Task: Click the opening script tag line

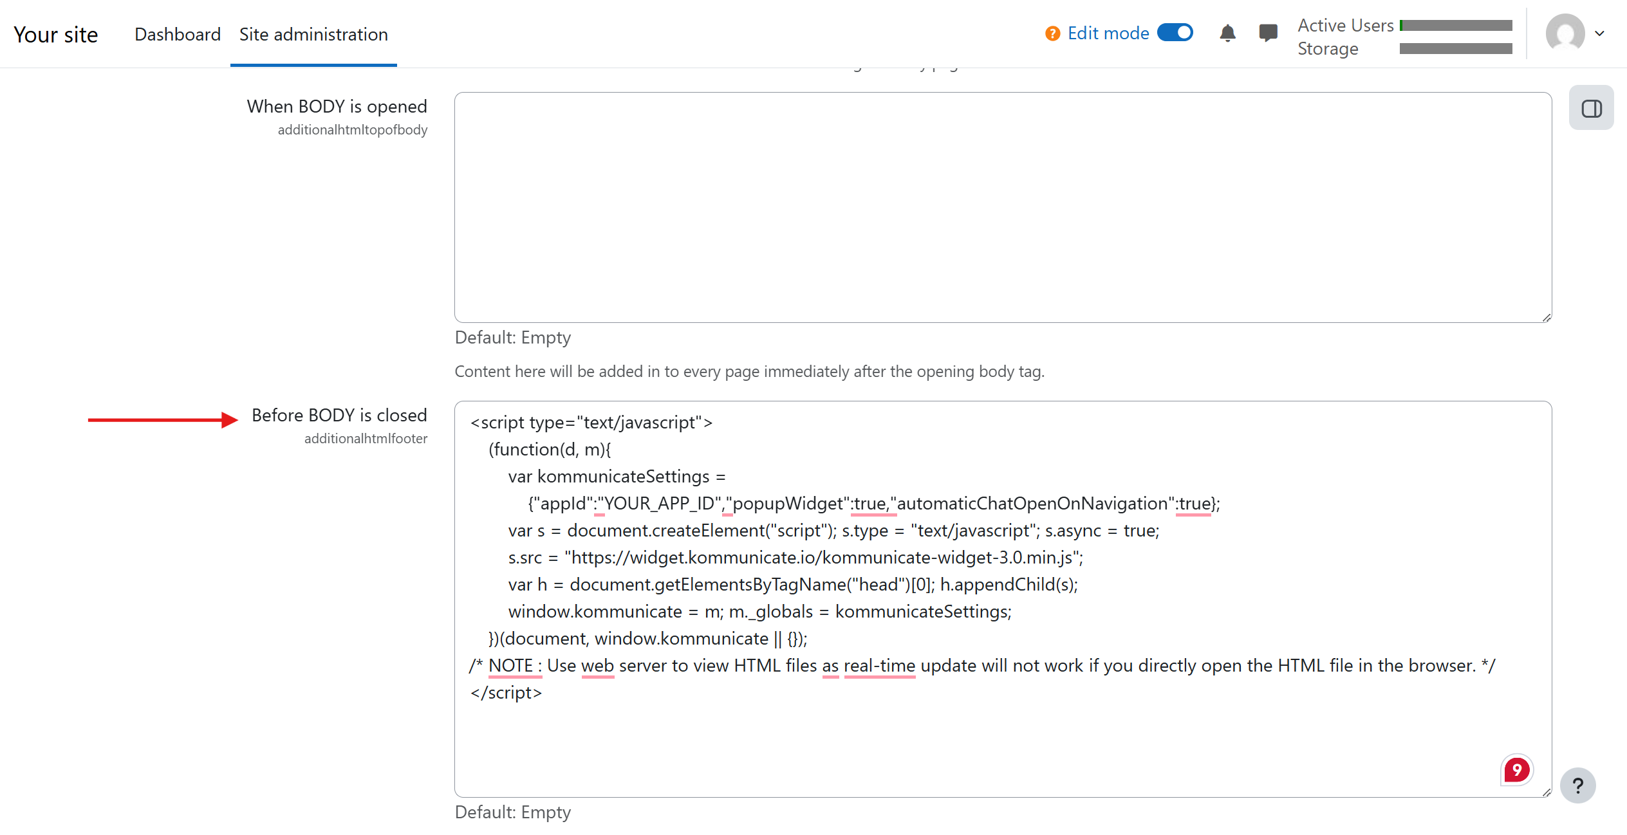Action: (x=591, y=423)
